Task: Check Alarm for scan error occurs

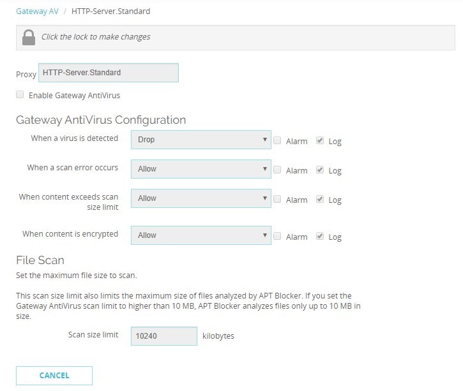Action: 277,170
